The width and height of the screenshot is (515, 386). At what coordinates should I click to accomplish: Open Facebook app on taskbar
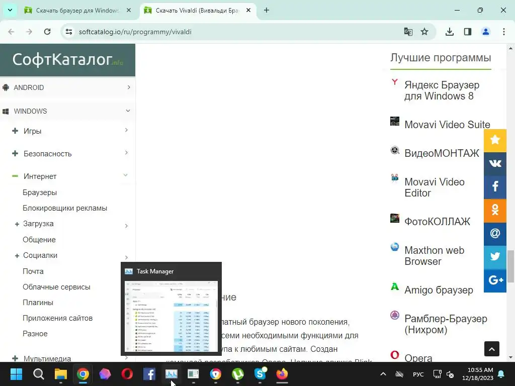pyautogui.click(x=149, y=374)
